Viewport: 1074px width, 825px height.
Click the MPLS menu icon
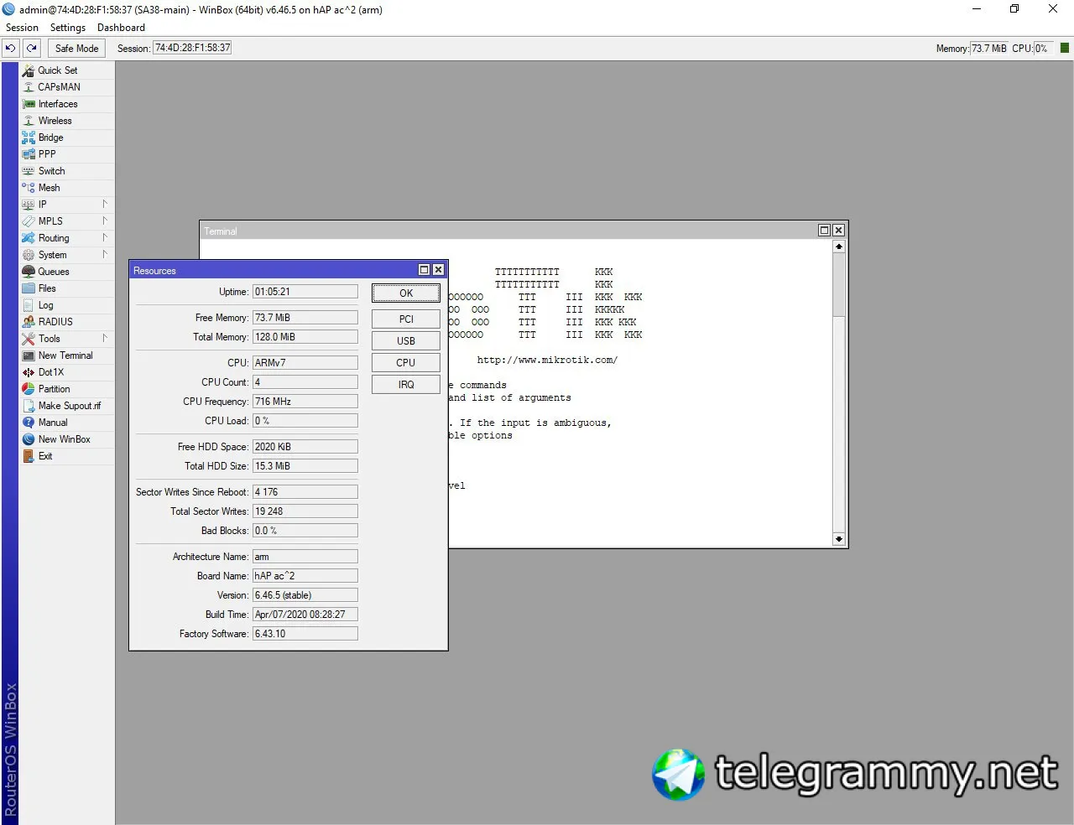[x=29, y=221]
